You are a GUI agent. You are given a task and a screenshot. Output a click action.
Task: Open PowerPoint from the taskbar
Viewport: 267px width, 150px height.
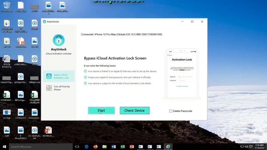coord(132,147)
